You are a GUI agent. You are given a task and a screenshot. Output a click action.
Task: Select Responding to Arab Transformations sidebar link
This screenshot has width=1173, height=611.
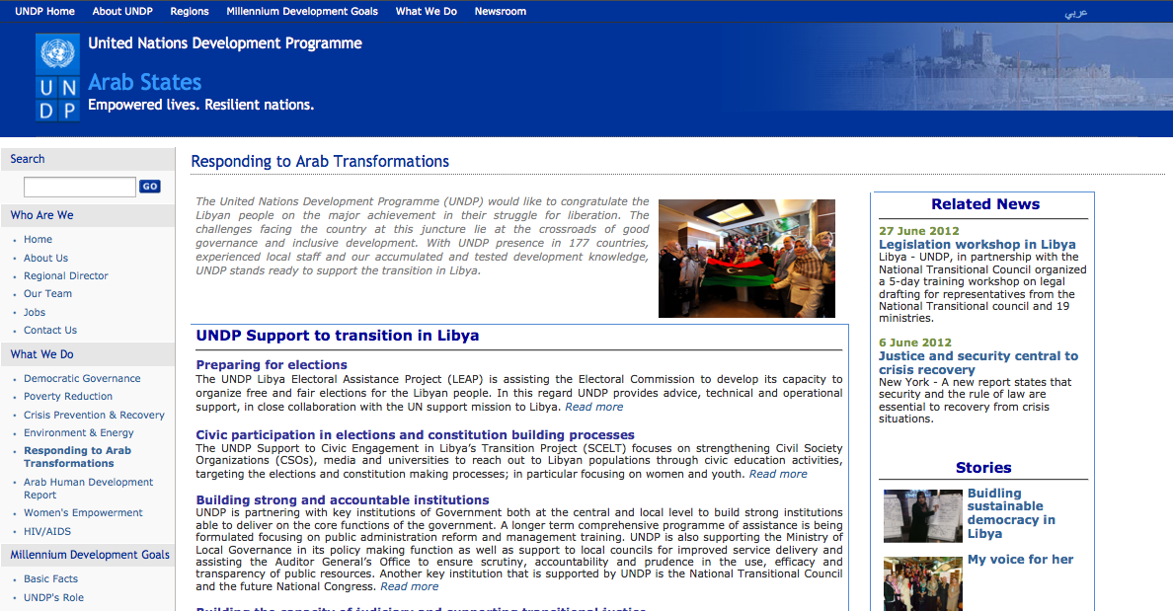[77, 457]
